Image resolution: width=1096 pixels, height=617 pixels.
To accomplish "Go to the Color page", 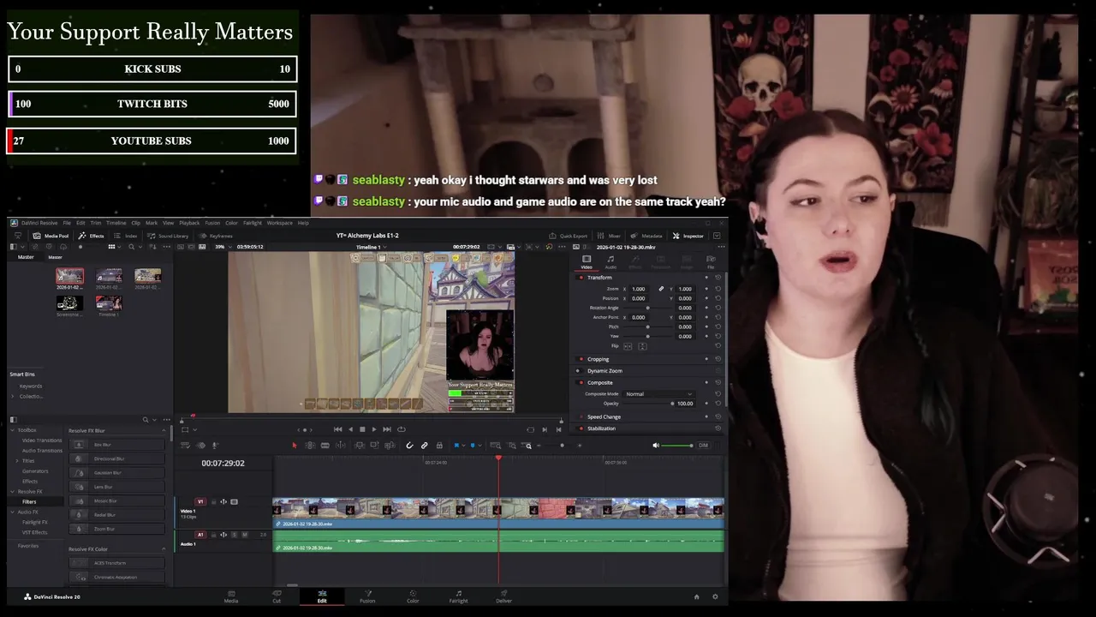I will click(x=413, y=596).
